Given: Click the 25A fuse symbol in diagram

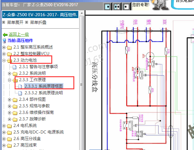Looking at the screenshot, I should point(127,50).
